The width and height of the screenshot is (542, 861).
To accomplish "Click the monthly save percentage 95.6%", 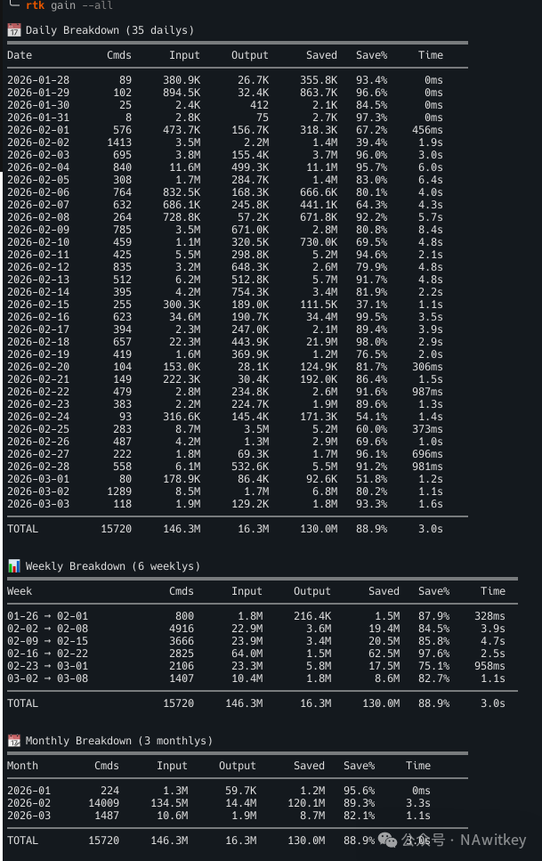I will (x=360, y=791).
